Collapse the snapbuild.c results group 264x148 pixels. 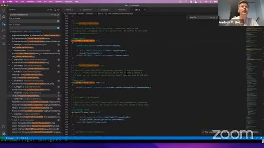pyautogui.click(x=9, y=60)
